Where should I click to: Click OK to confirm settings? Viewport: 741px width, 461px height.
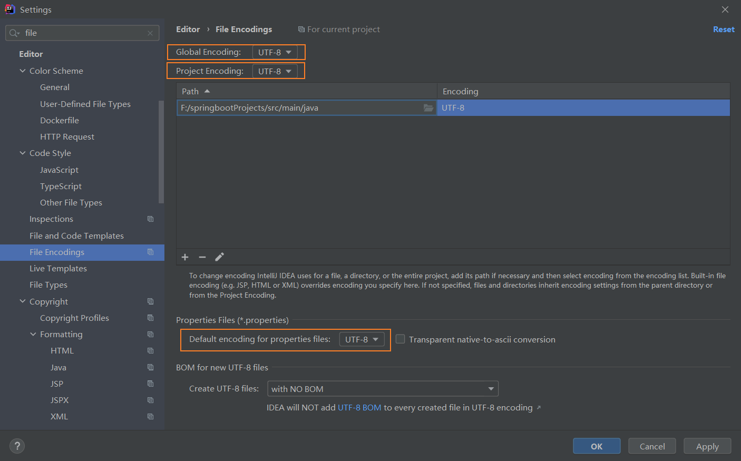click(597, 446)
